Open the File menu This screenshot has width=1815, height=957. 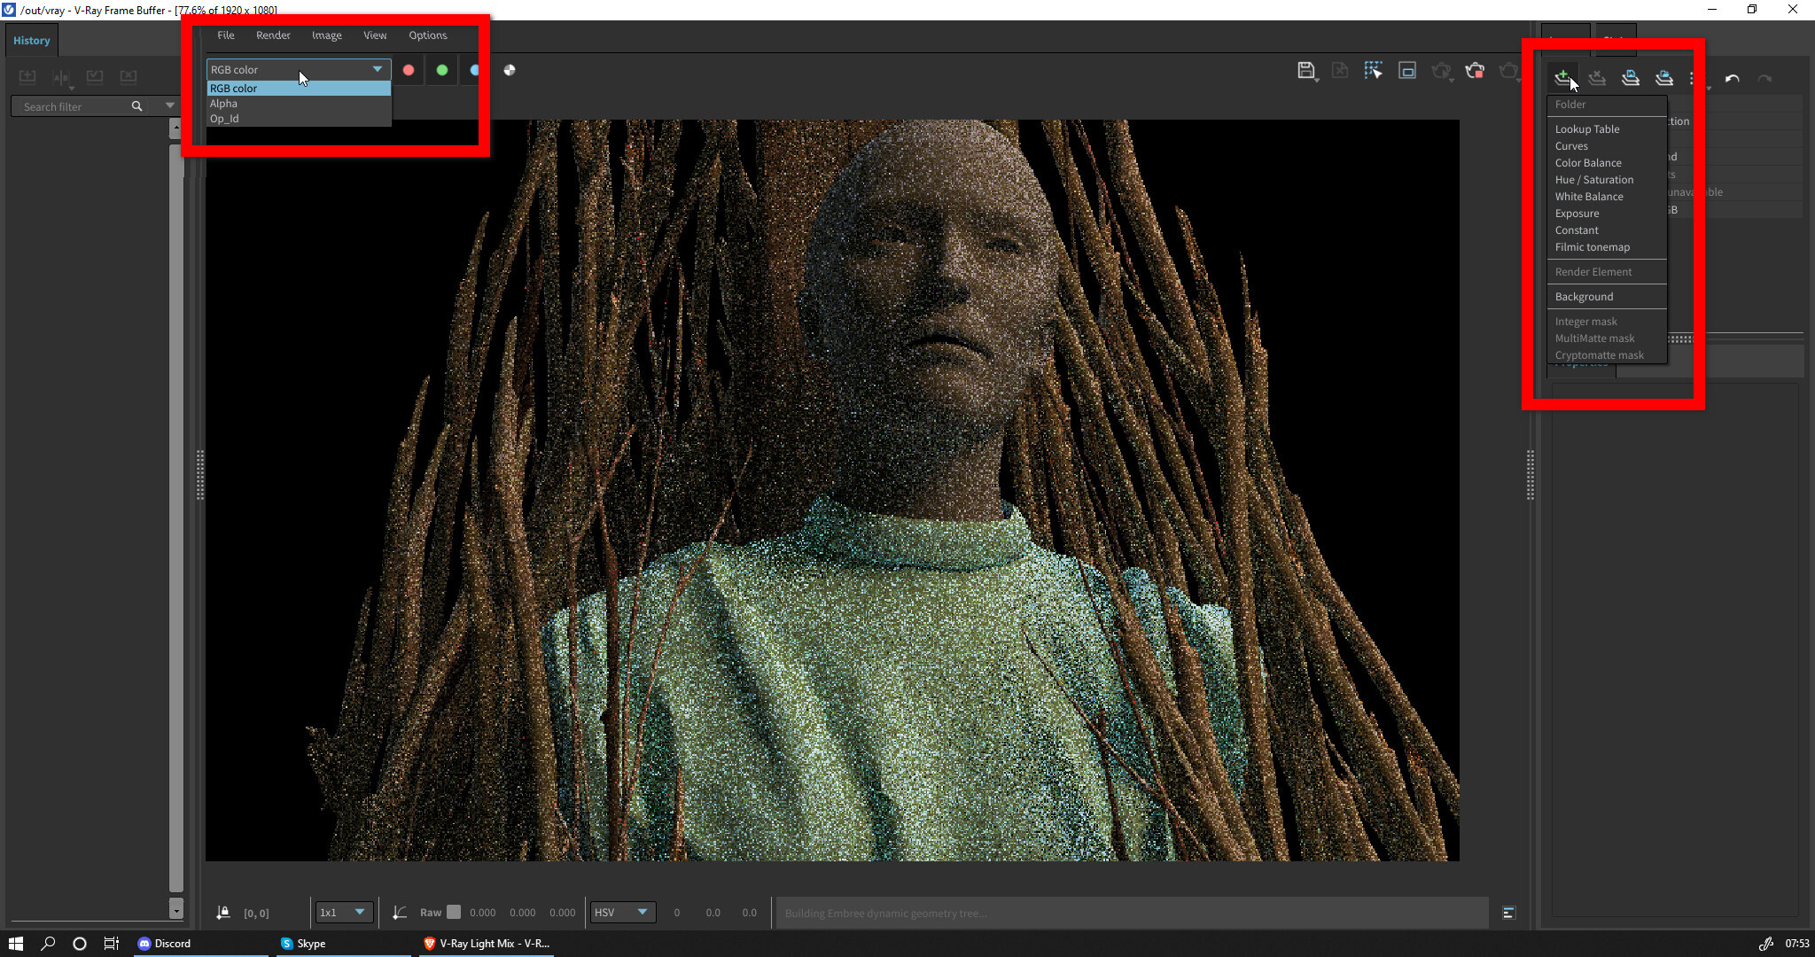click(226, 35)
